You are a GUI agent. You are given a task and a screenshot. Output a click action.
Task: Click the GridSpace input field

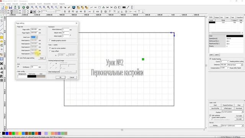click(x=34, y=67)
